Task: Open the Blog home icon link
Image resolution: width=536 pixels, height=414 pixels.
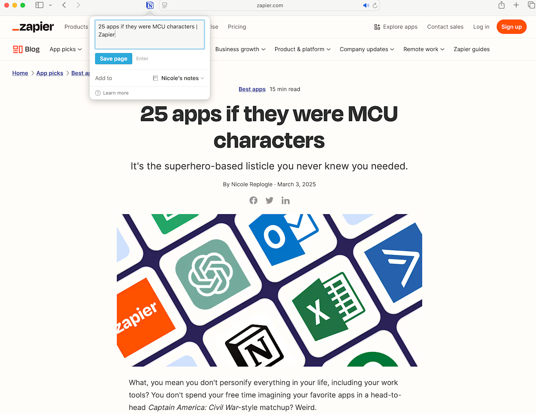Action: [x=26, y=49]
